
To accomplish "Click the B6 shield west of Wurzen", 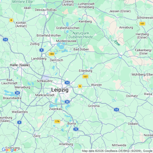I will 80,86.
